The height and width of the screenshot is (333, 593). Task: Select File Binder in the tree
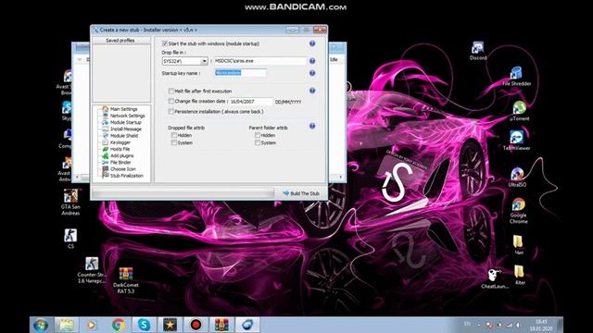click(x=120, y=162)
